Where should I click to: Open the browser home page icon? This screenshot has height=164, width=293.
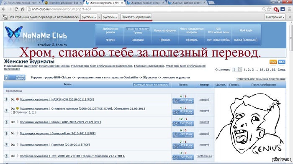[23, 9]
